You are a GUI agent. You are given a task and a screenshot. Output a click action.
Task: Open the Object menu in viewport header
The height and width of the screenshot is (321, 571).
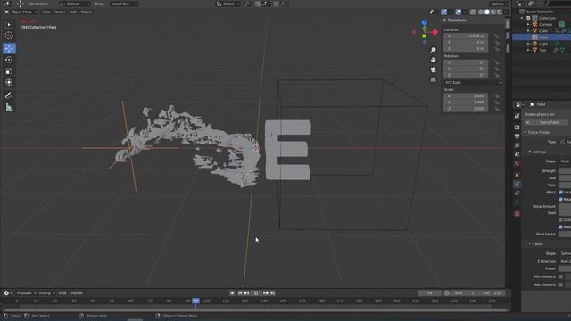coord(87,12)
